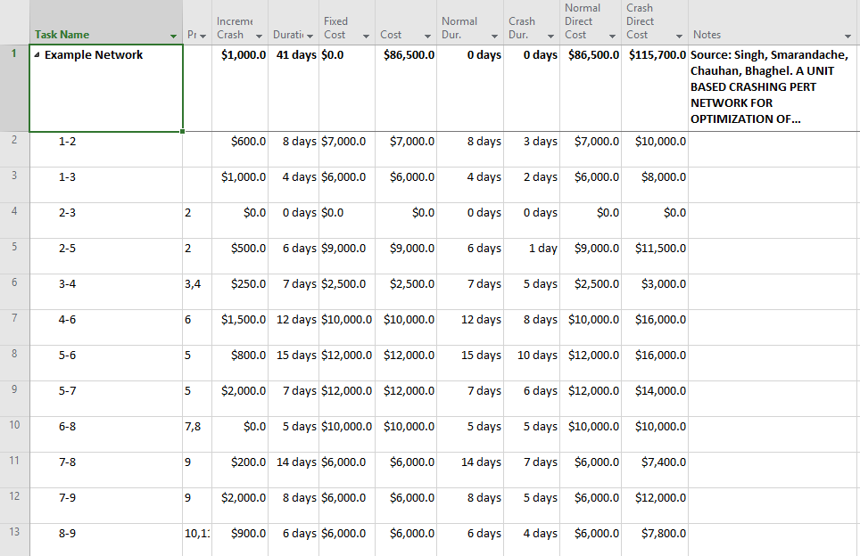
Task: Select the Task Name column header label
Action: coord(62,35)
